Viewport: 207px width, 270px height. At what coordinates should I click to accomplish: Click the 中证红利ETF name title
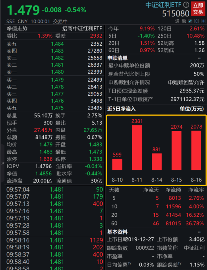pos(163,5)
